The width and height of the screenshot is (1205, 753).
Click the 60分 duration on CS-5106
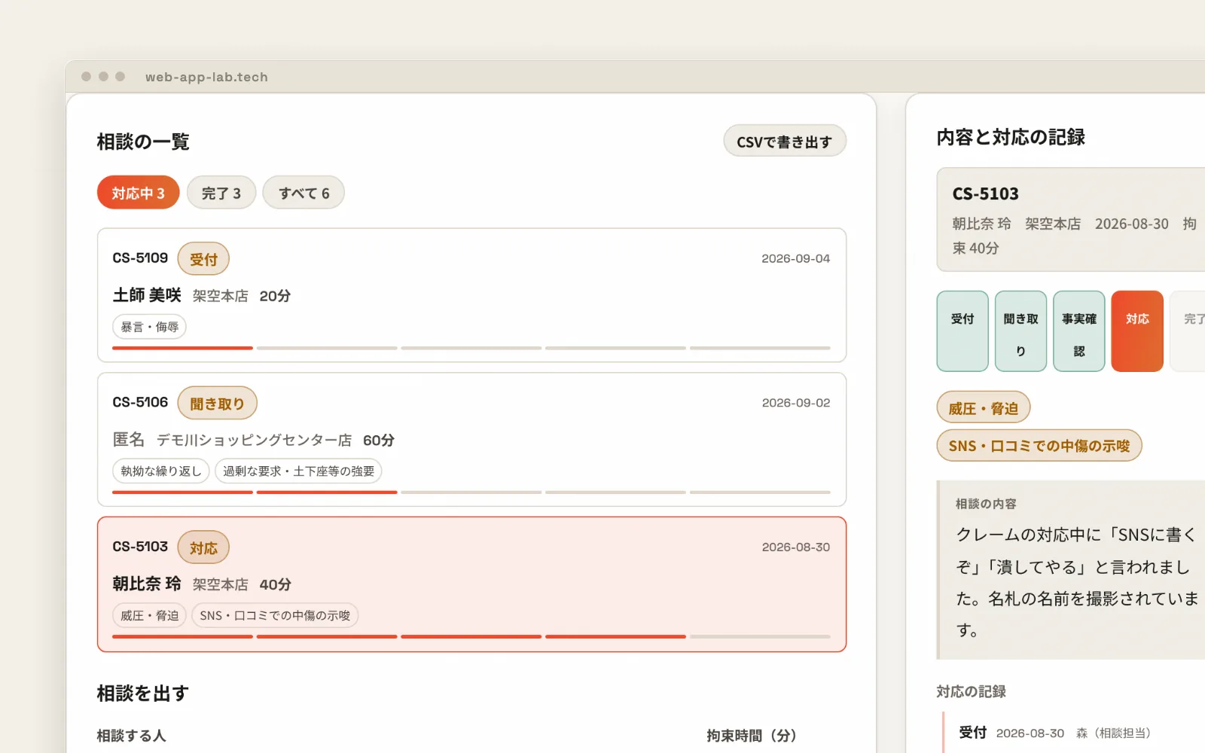379,440
